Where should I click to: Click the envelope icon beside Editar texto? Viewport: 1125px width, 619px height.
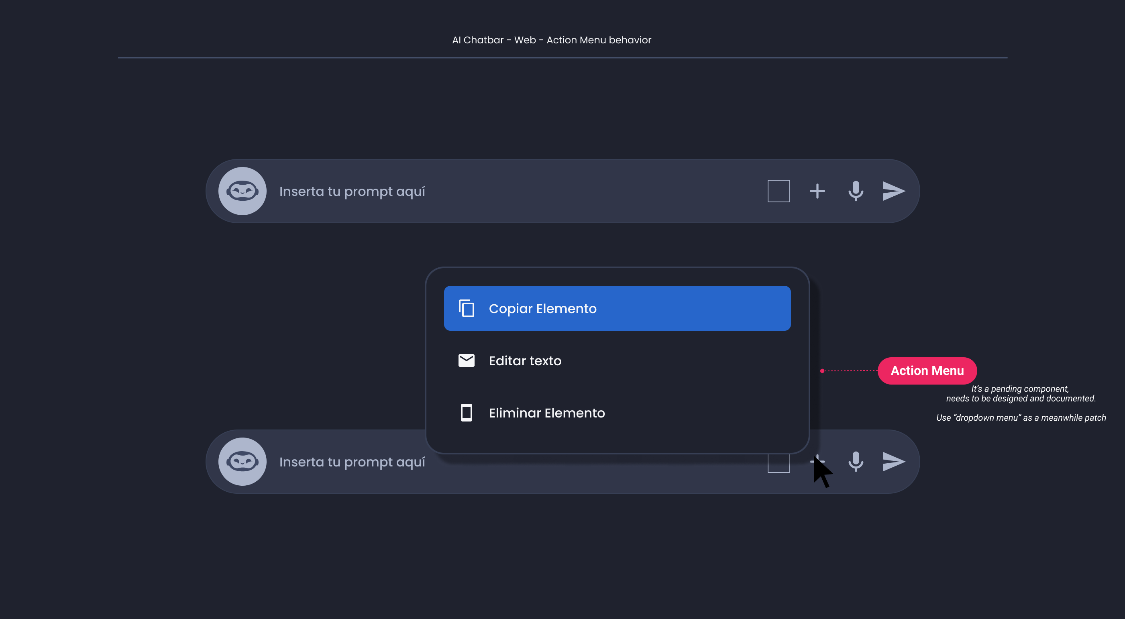tap(467, 360)
